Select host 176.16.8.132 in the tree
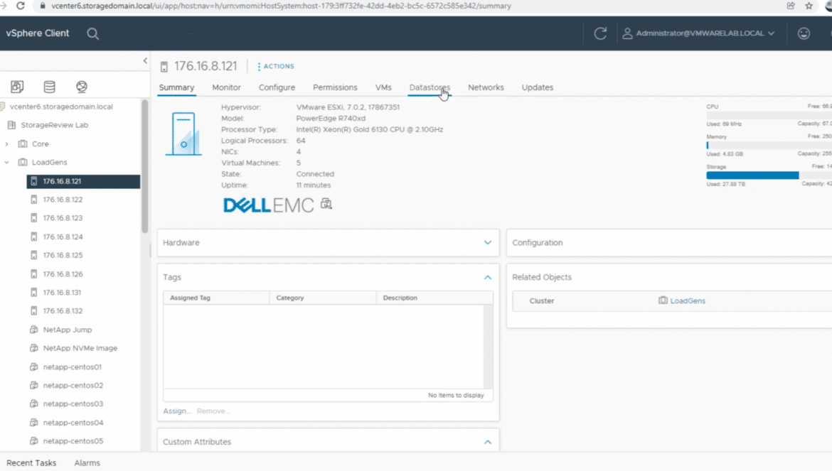The image size is (832, 471). (63, 311)
